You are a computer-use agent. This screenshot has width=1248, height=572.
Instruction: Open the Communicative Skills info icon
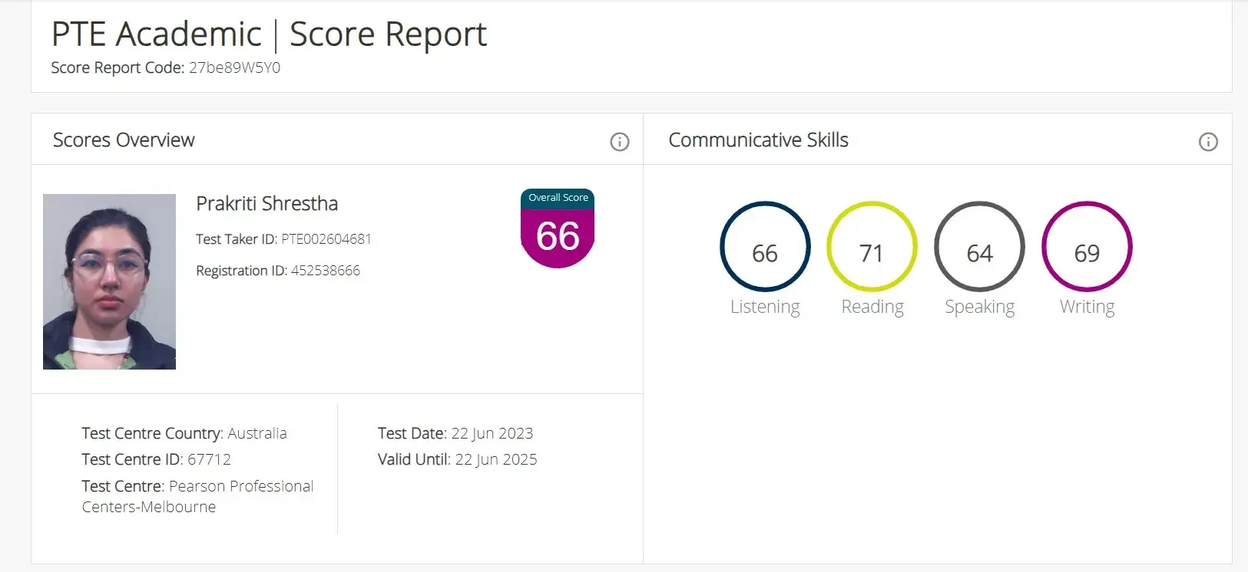1208,142
